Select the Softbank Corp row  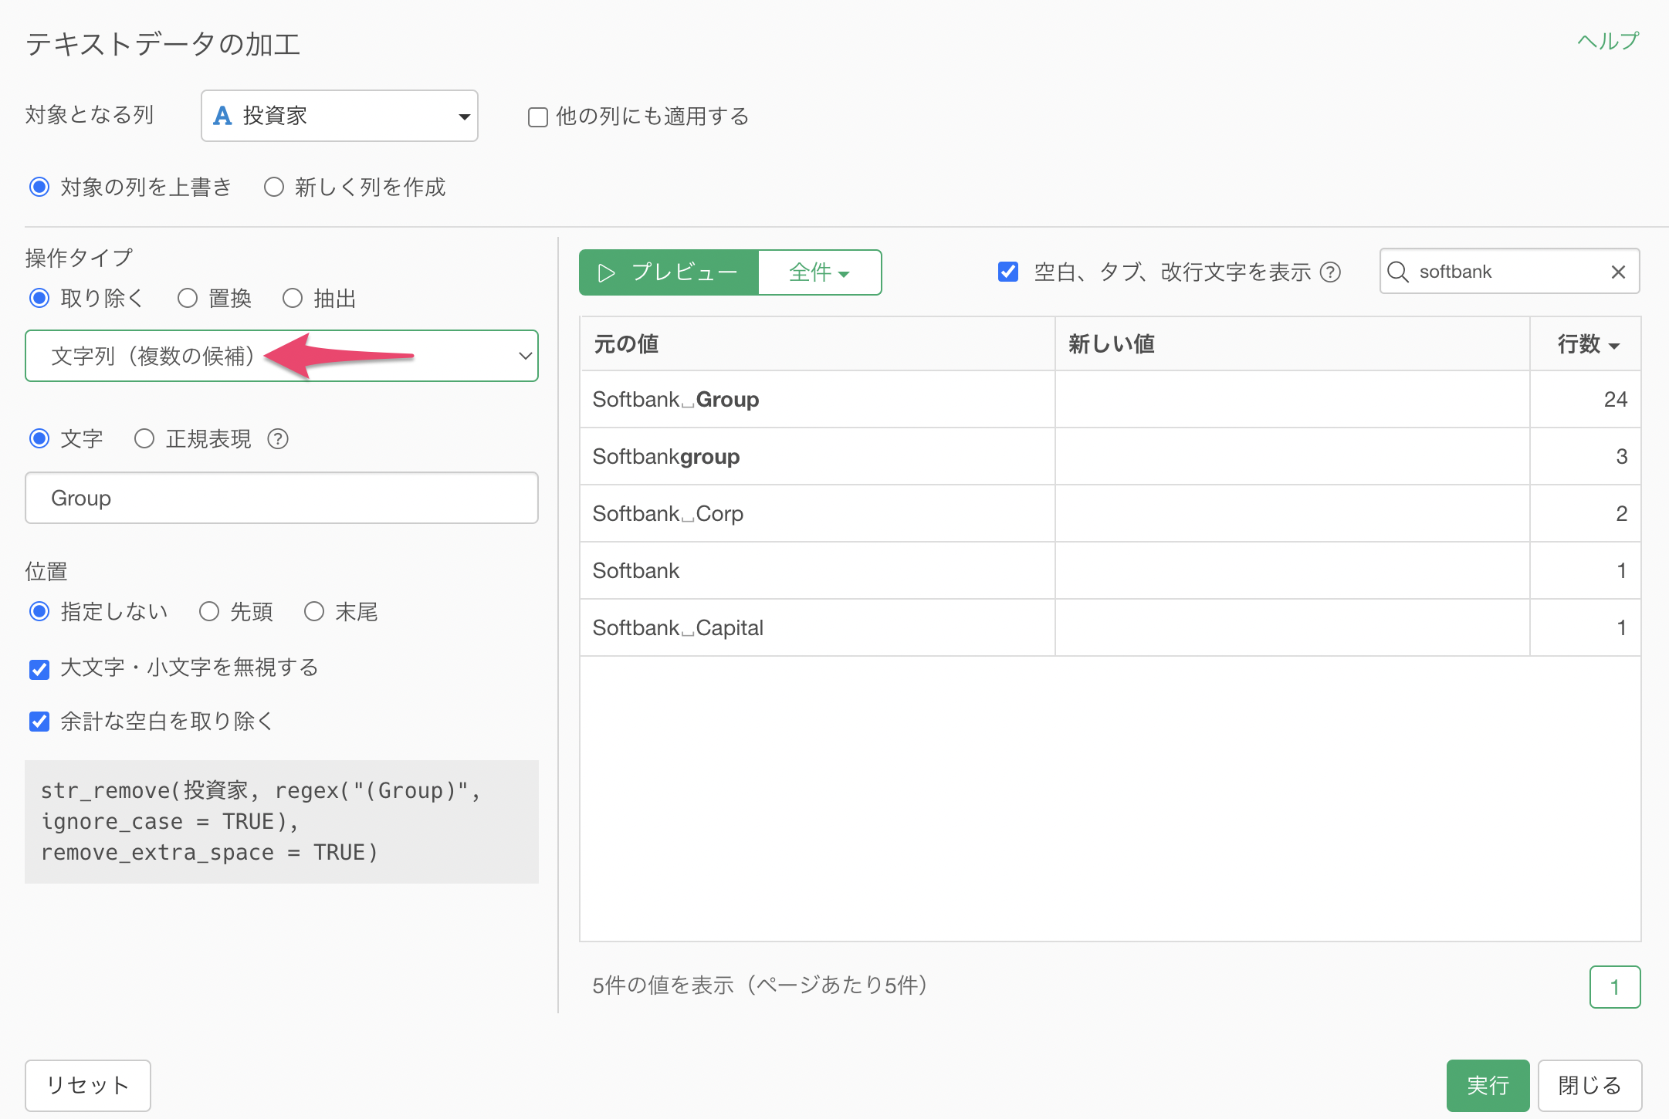coord(1110,514)
